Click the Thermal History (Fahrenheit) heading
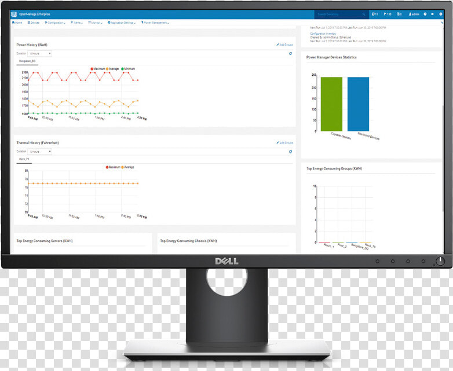Viewport: 453px width, 371px height. (x=38, y=143)
